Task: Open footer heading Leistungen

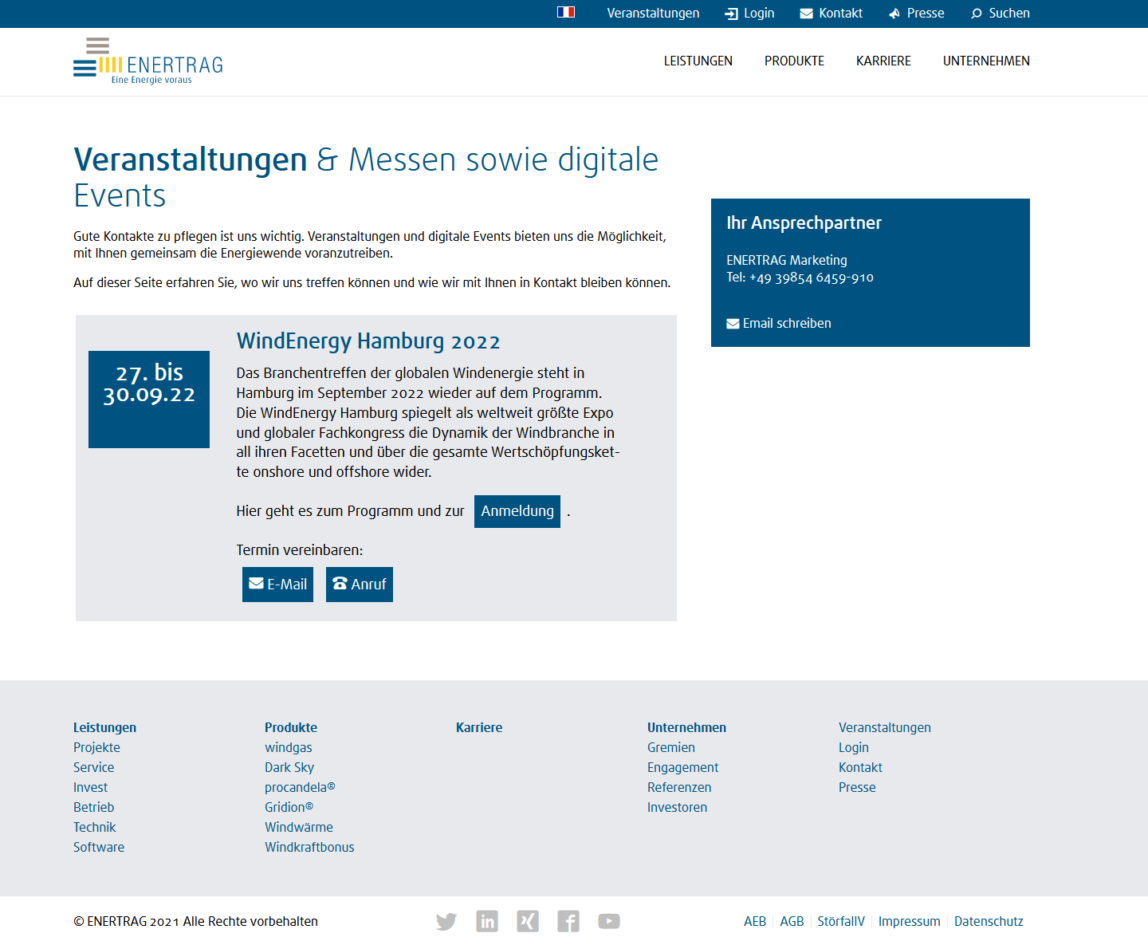Action: [x=104, y=727]
